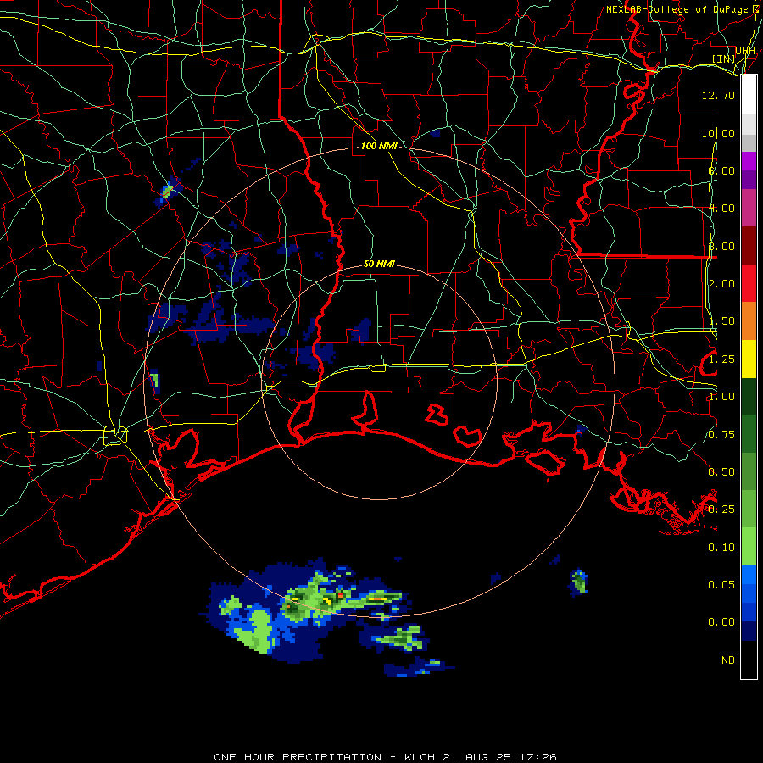Click the "12.70" legend value
The image size is (763, 763).
click(718, 95)
